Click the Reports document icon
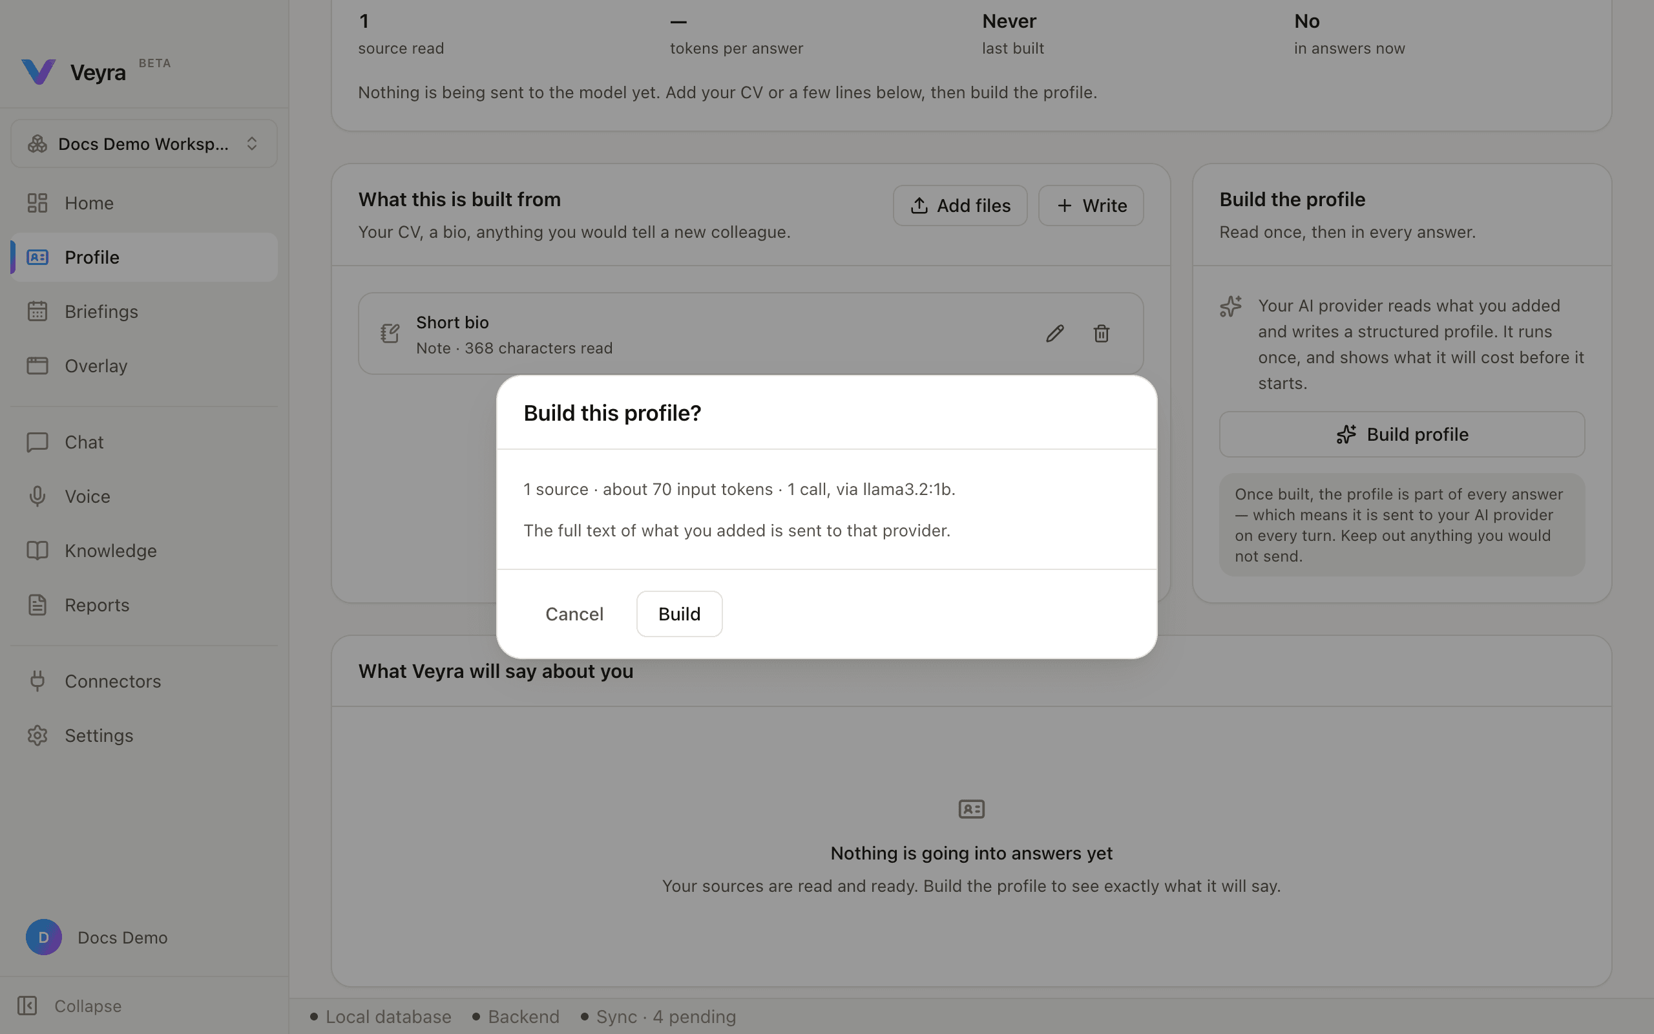Image resolution: width=1654 pixels, height=1034 pixels. 37,606
